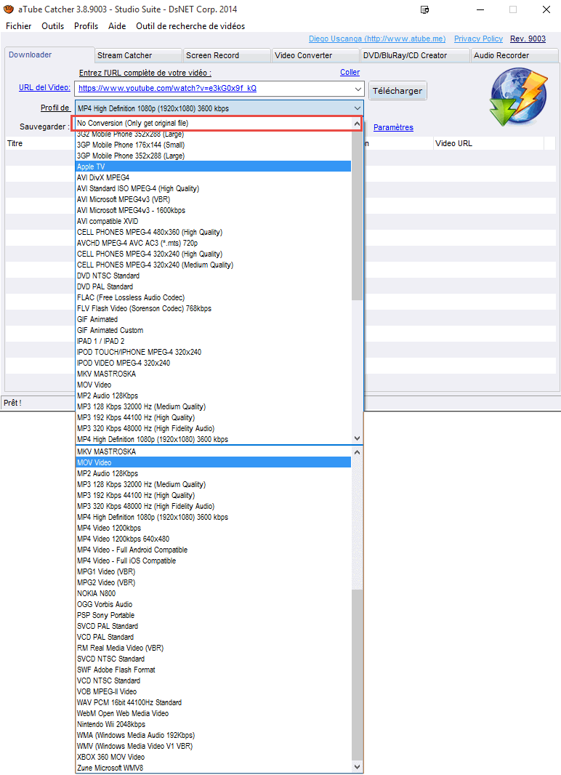Select CELL PHONES MPEG-4 480x360 (High Quality)

(214, 232)
